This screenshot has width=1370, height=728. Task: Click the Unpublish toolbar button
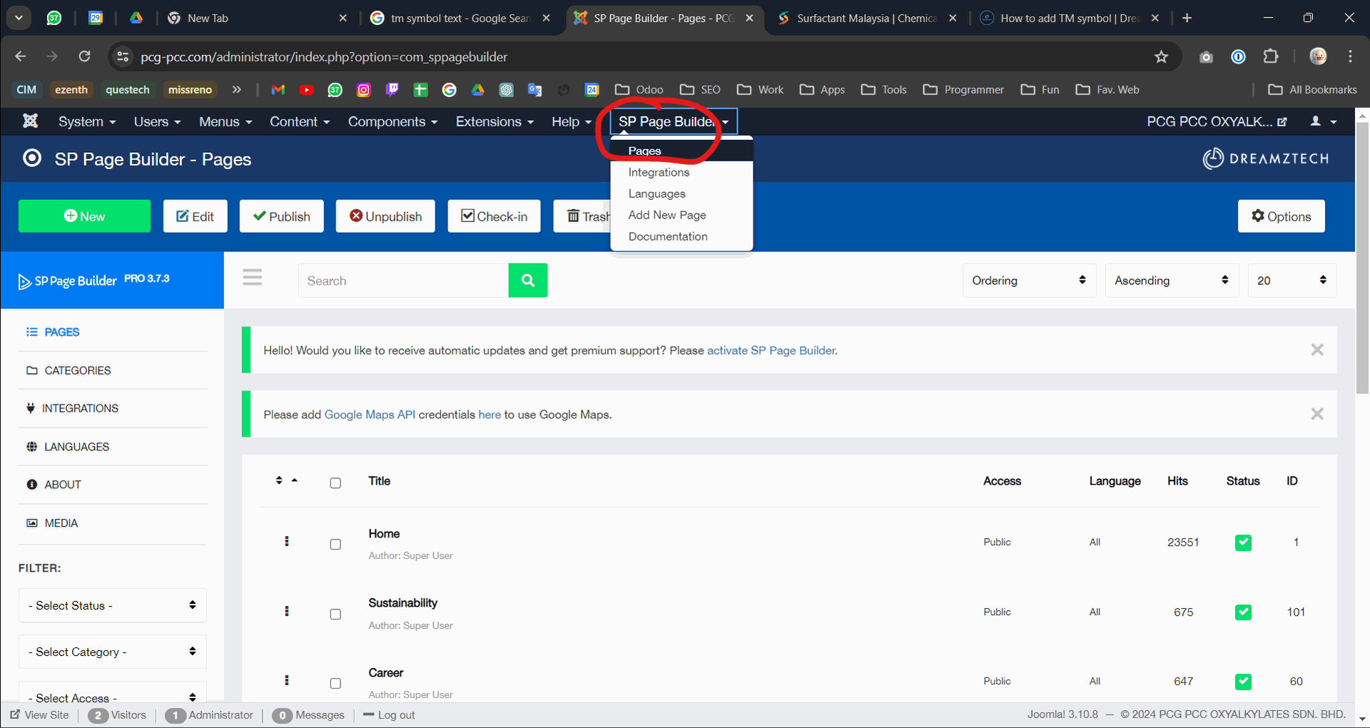coord(385,216)
